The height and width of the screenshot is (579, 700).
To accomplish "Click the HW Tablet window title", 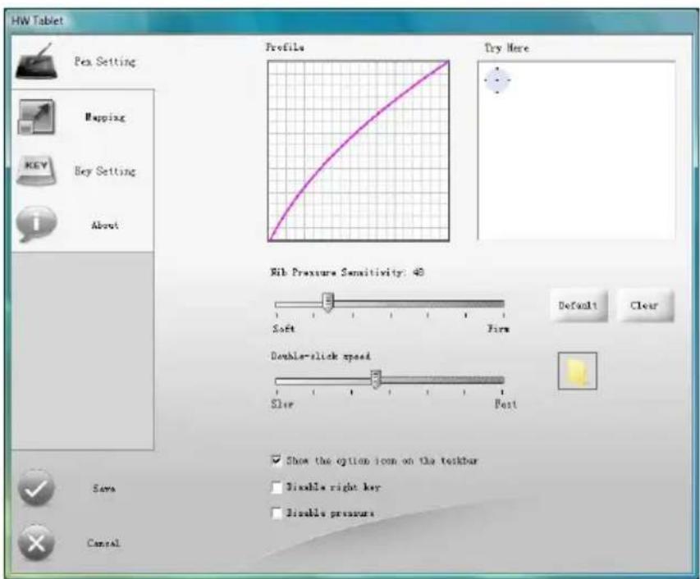I will point(37,21).
